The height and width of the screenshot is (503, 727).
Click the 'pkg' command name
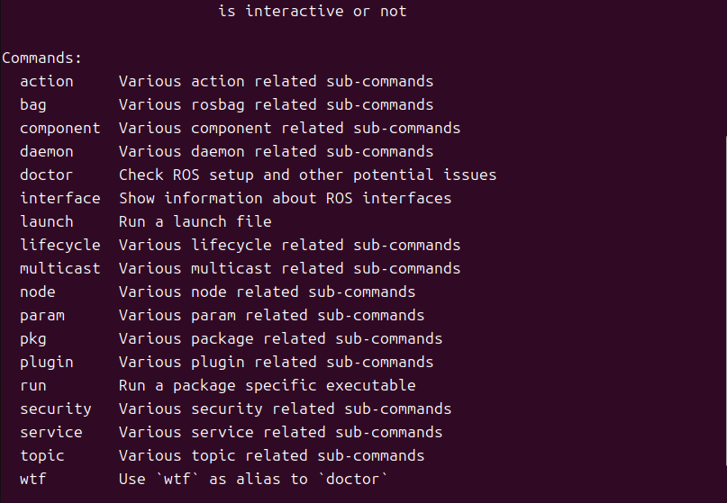pyautogui.click(x=33, y=339)
